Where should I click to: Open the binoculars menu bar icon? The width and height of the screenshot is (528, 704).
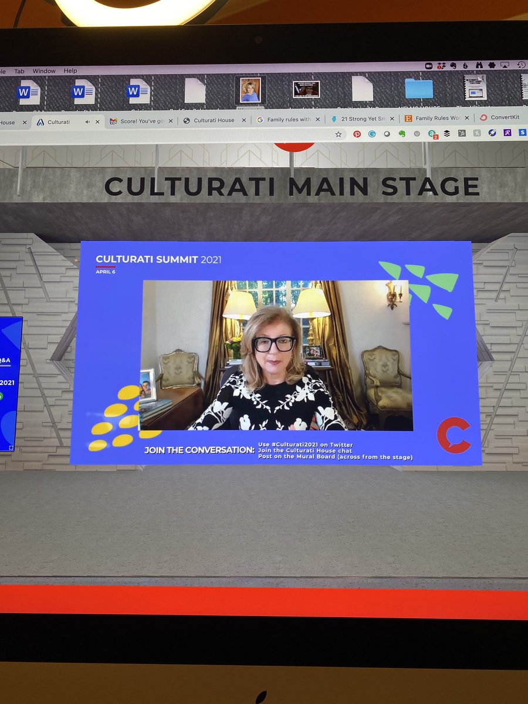(479, 65)
